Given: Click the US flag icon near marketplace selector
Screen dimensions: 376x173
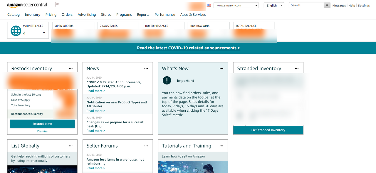Looking at the screenshot, I should 209,5.
